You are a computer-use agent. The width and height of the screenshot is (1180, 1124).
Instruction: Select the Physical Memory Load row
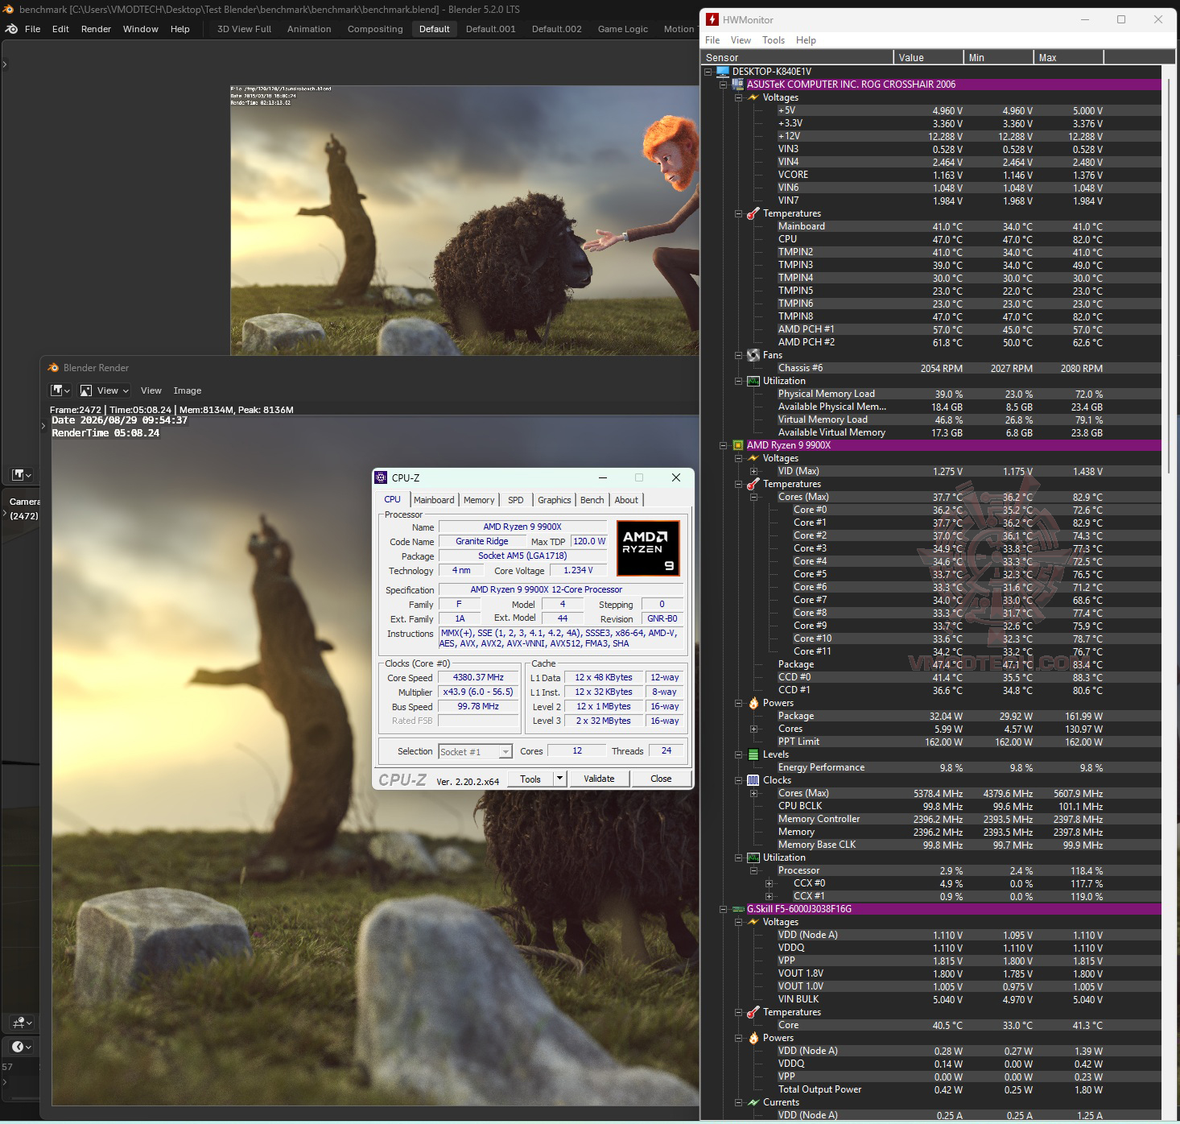pos(932,394)
